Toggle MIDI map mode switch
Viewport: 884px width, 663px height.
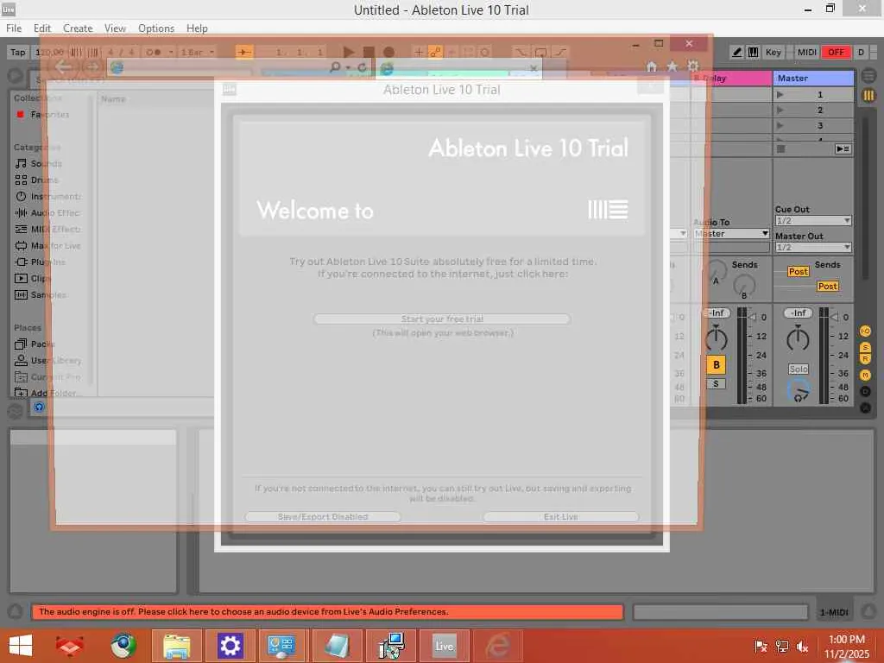pos(807,52)
